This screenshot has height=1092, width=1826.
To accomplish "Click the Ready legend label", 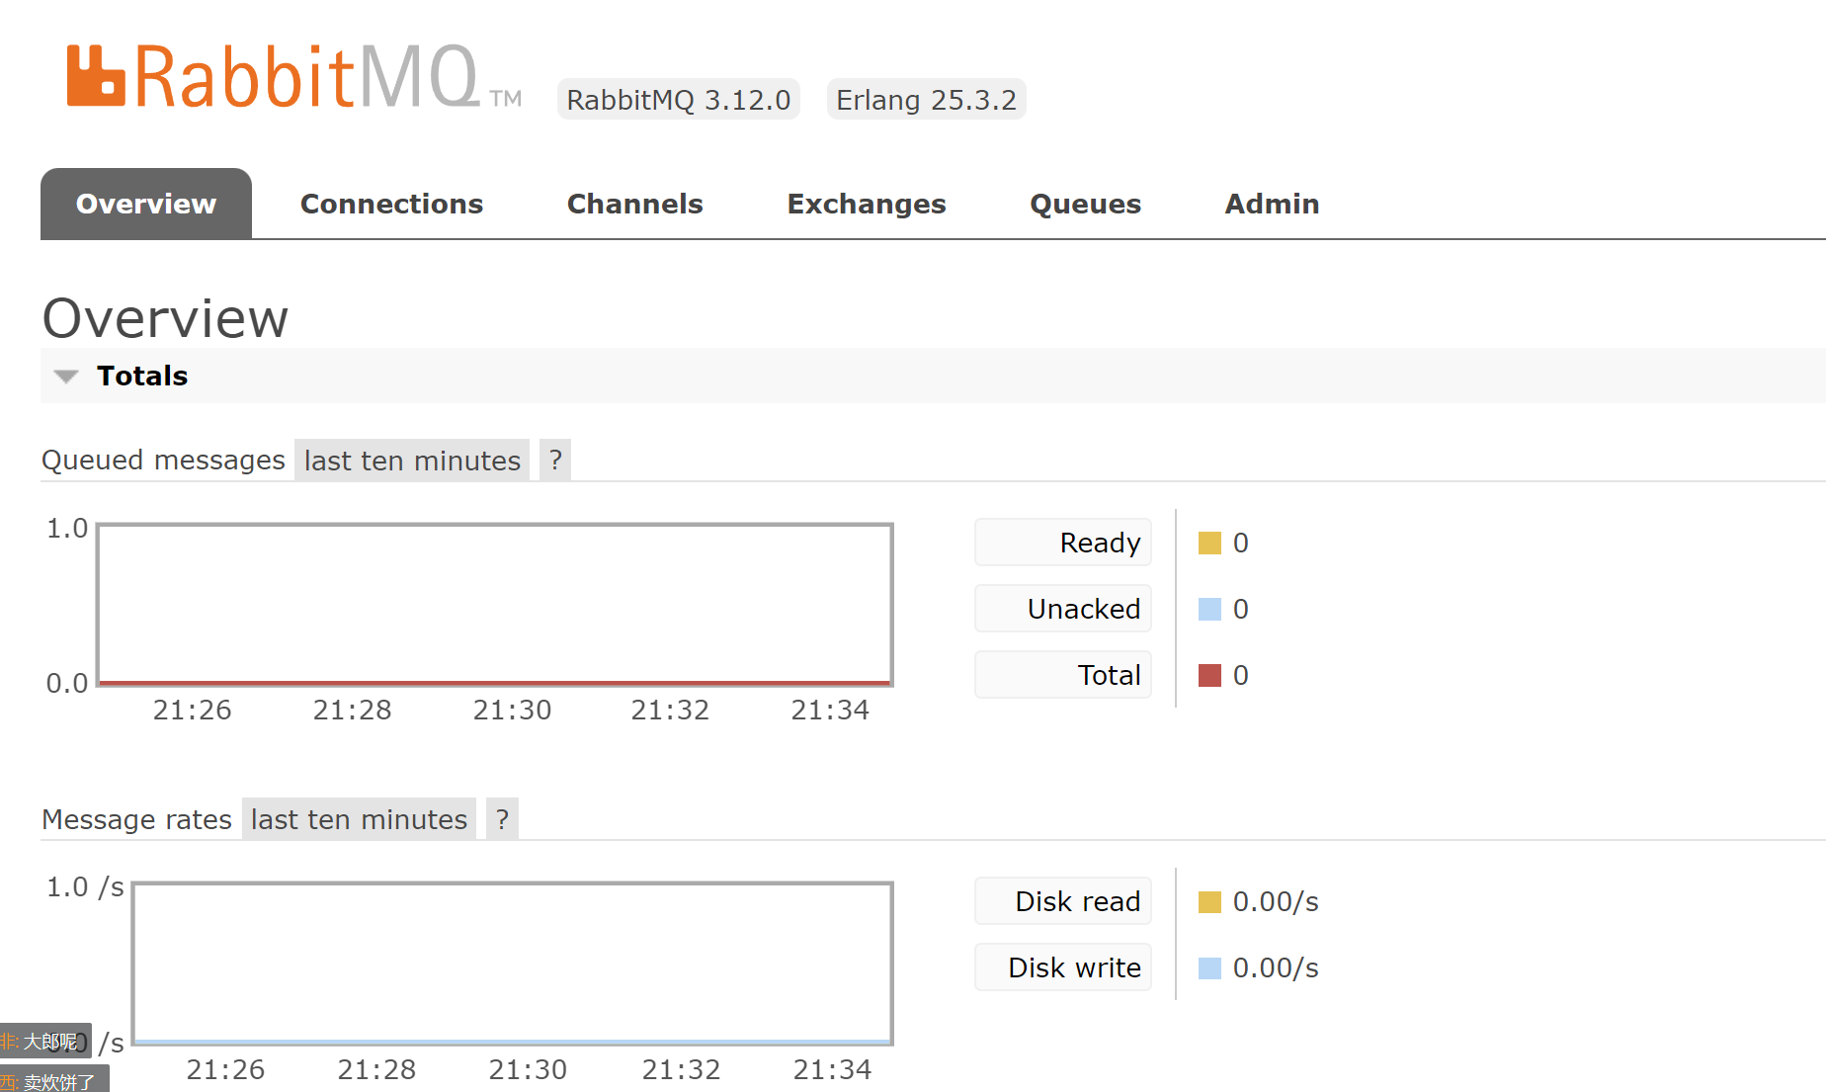I will click(x=1063, y=543).
